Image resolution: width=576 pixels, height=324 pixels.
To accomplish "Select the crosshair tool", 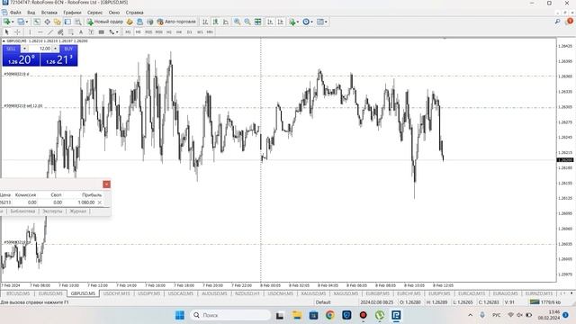I will coord(17,32).
